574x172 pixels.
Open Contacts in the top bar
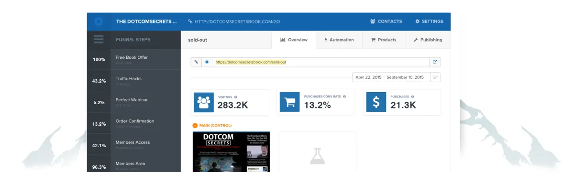(x=386, y=21)
